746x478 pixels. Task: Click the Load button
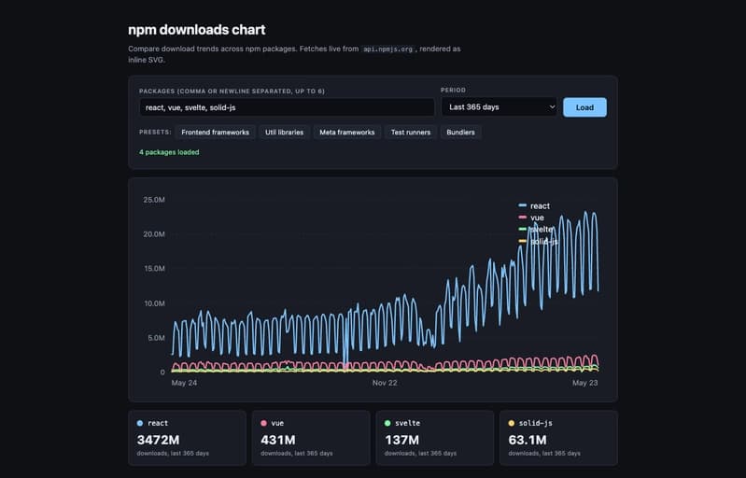tap(584, 107)
